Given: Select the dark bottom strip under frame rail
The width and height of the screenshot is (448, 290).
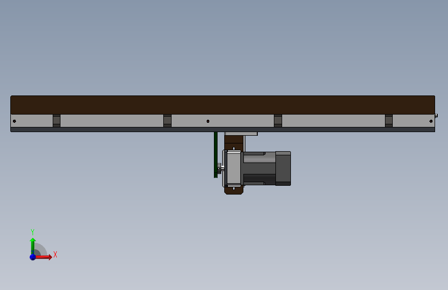Looking at the screenshot, I should (223, 130).
